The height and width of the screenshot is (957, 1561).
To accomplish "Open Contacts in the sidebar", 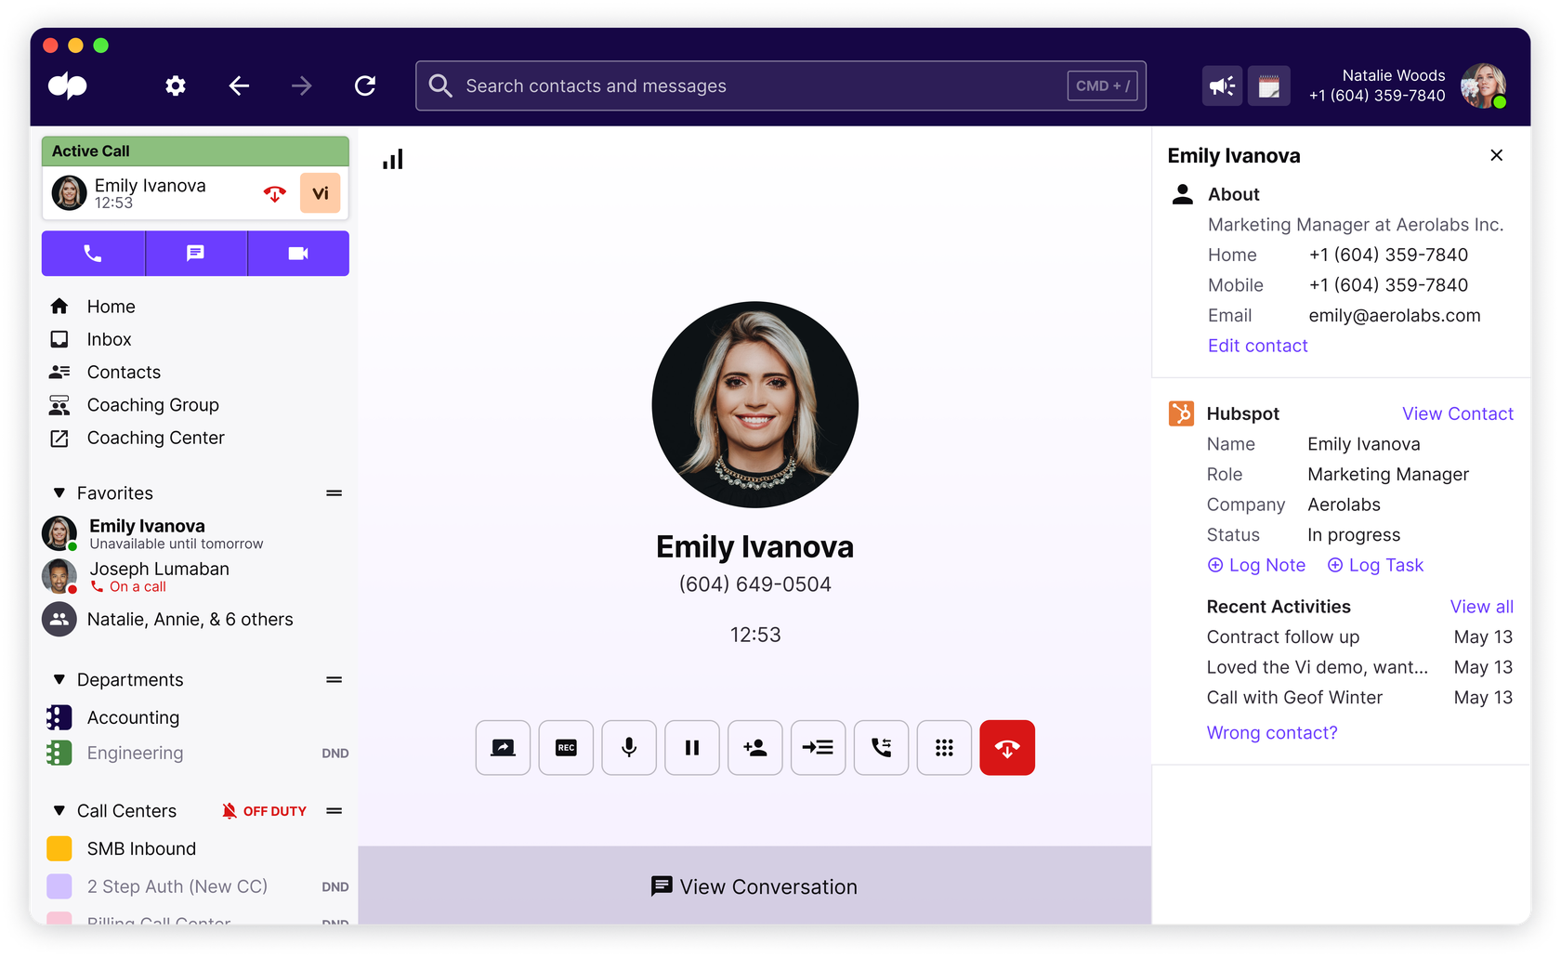I will pyautogui.click(x=124, y=372).
